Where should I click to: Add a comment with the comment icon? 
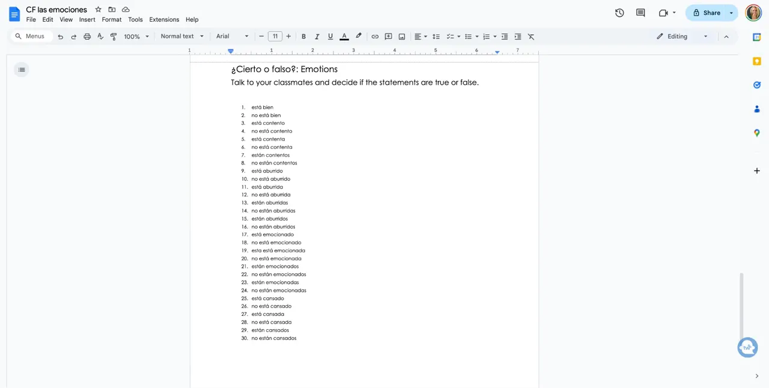coord(388,36)
